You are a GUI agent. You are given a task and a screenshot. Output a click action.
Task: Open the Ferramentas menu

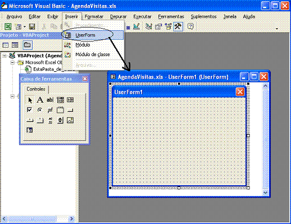coord(171,17)
